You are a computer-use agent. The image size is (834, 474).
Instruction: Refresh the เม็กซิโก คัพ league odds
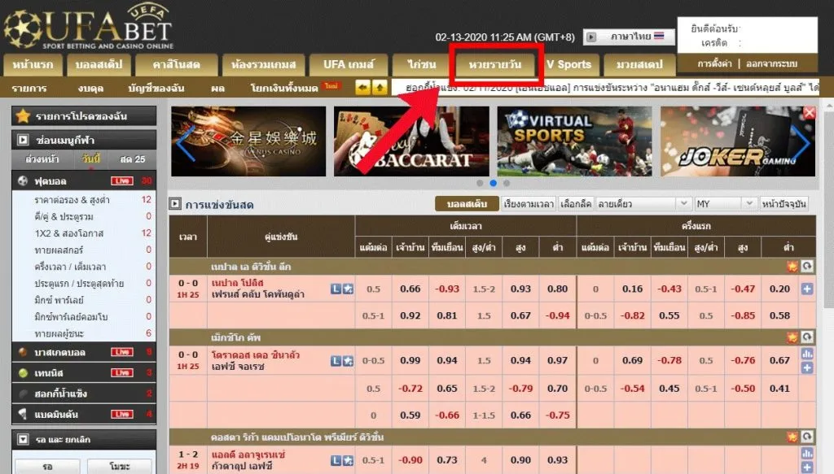click(807, 337)
